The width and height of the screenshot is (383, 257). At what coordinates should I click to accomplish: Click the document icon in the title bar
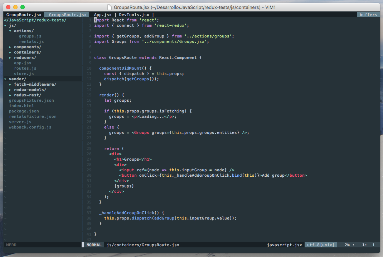tap(110, 7)
